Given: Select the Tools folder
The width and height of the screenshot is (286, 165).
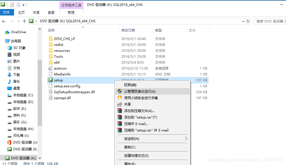Looking at the screenshot, I should tap(58, 57).
